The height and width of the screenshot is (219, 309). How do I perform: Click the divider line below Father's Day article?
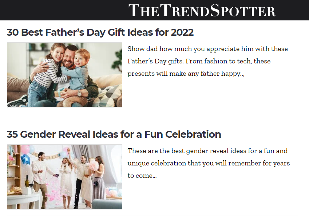152,113
